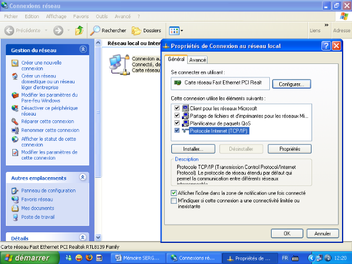Click the dialog help question mark button
This screenshot has width=352, height=264.
coord(326,46)
